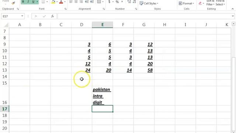Screen dimensions: 236x133
Task: Click Decrease Decimal icon
Action: [134, 2]
